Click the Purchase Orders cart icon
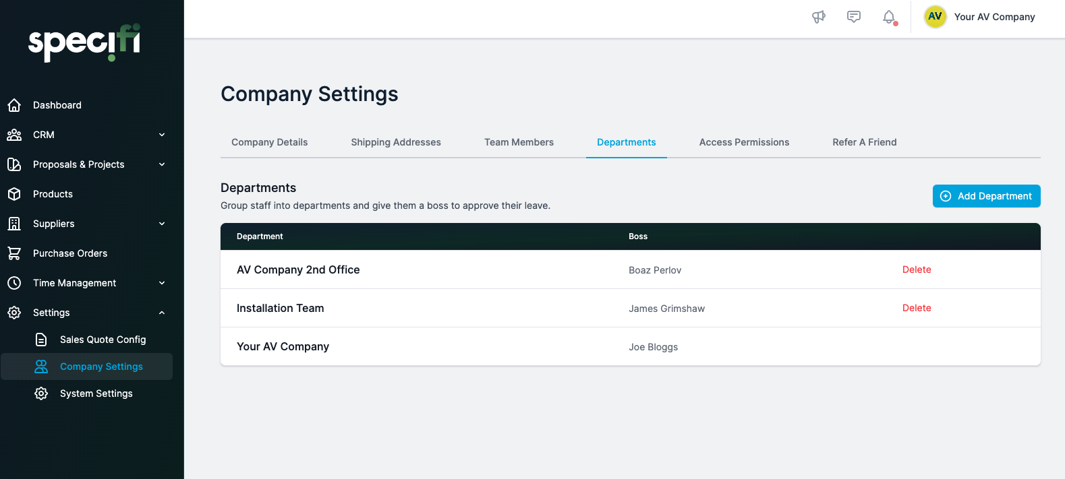Image resolution: width=1065 pixels, height=479 pixels. tap(14, 253)
